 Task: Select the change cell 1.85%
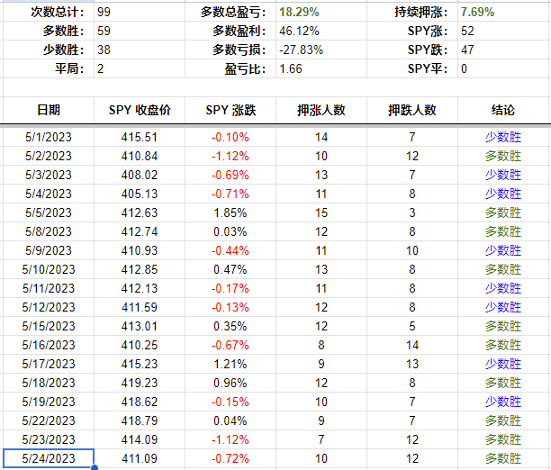pyautogui.click(x=230, y=212)
